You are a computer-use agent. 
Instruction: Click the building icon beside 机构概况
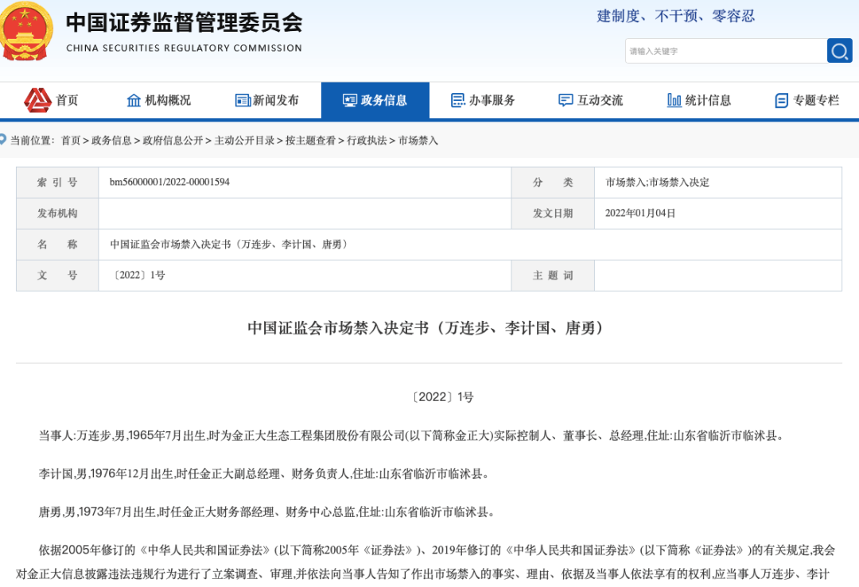tap(134, 100)
